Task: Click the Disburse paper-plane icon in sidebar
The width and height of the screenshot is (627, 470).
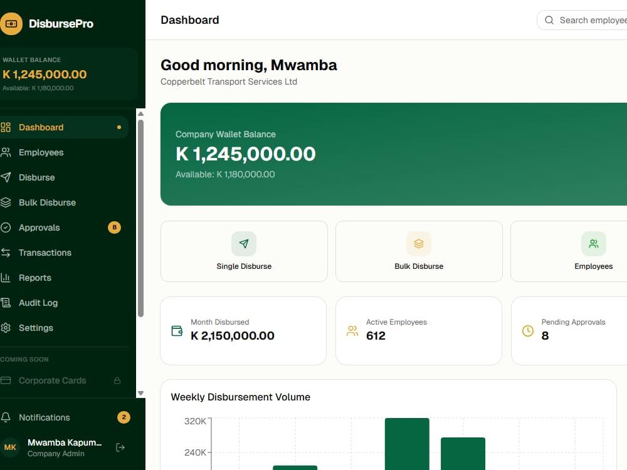Action: click(x=6, y=177)
